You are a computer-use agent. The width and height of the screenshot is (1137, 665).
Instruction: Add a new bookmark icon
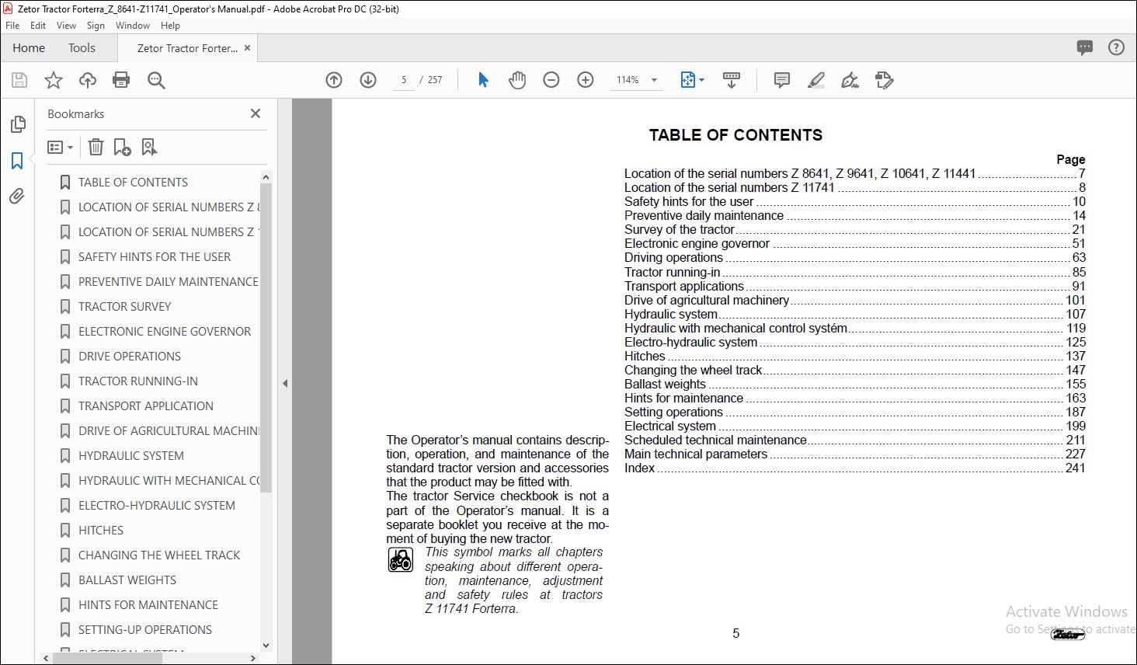point(122,147)
